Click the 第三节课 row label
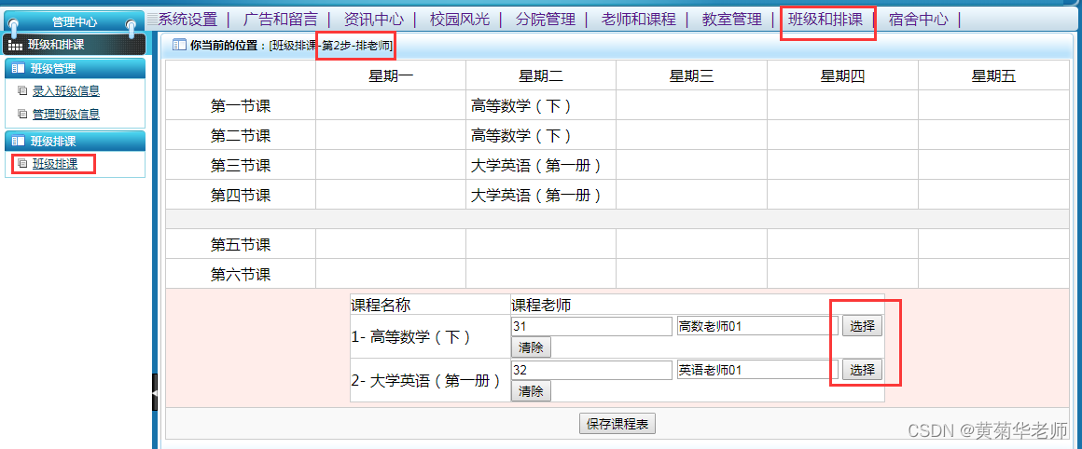Viewport: 1082px width, 449px height. click(241, 165)
